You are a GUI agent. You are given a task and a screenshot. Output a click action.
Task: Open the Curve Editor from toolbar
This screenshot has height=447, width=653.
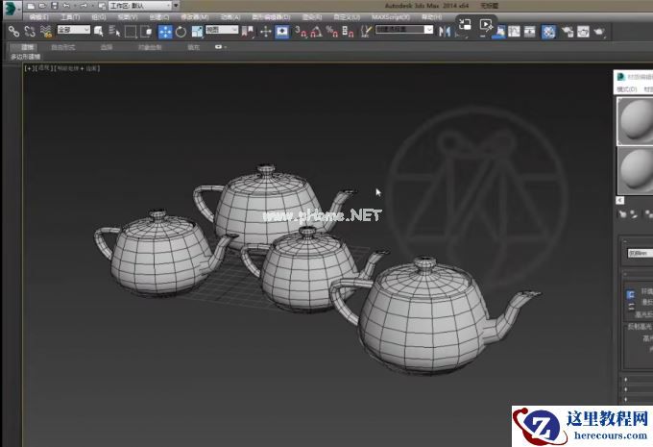[x=514, y=32]
